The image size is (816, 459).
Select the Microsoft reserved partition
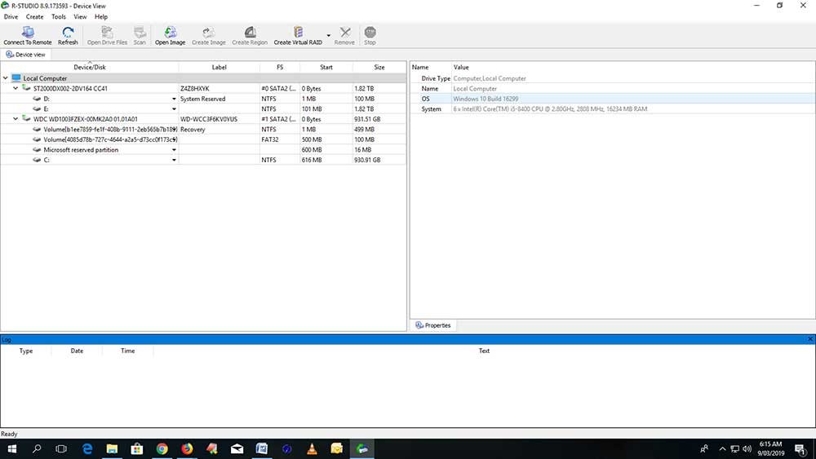point(81,150)
